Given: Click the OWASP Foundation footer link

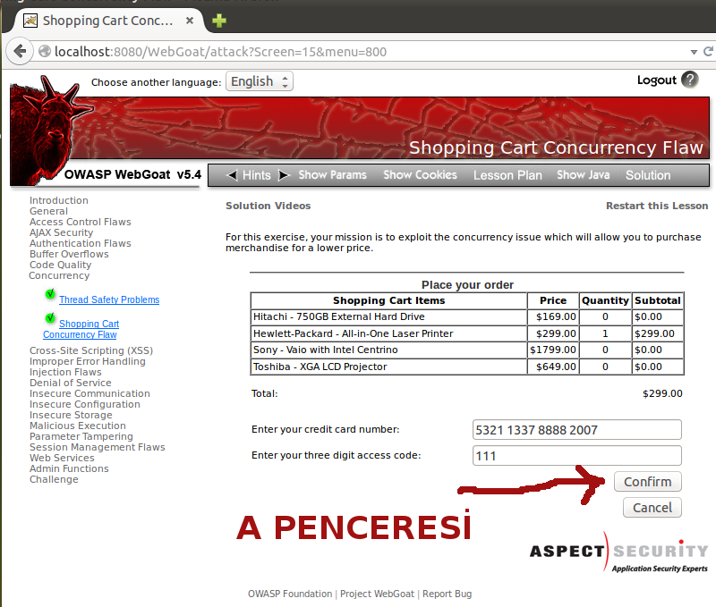Looking at the screenshot, I should [x=290, y=594].
